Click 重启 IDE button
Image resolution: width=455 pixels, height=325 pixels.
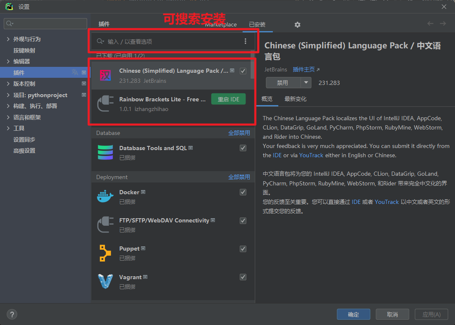point(229,99)
